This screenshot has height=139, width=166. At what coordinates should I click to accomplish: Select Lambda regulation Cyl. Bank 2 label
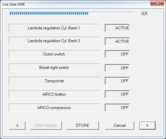(x=54, y=41)
